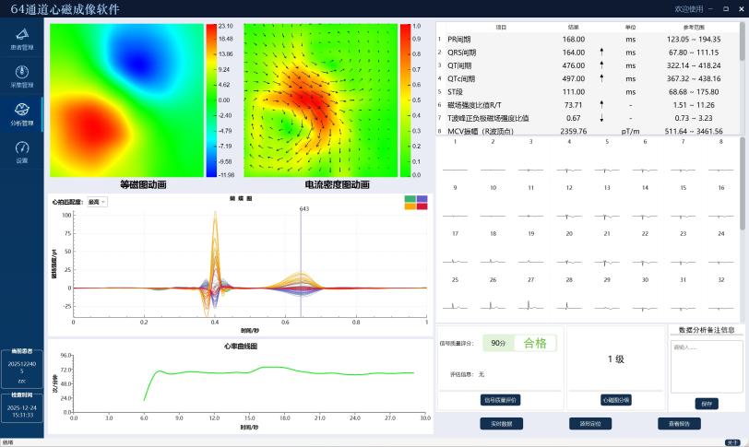Screen dimensions: 749x447
Task: Click the results table vertical scrollbar
Action: pyautogui.click(x=743, y=43)
